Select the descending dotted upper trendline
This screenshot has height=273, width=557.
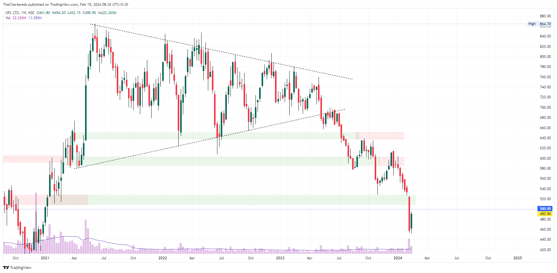[x=221, y=51]
